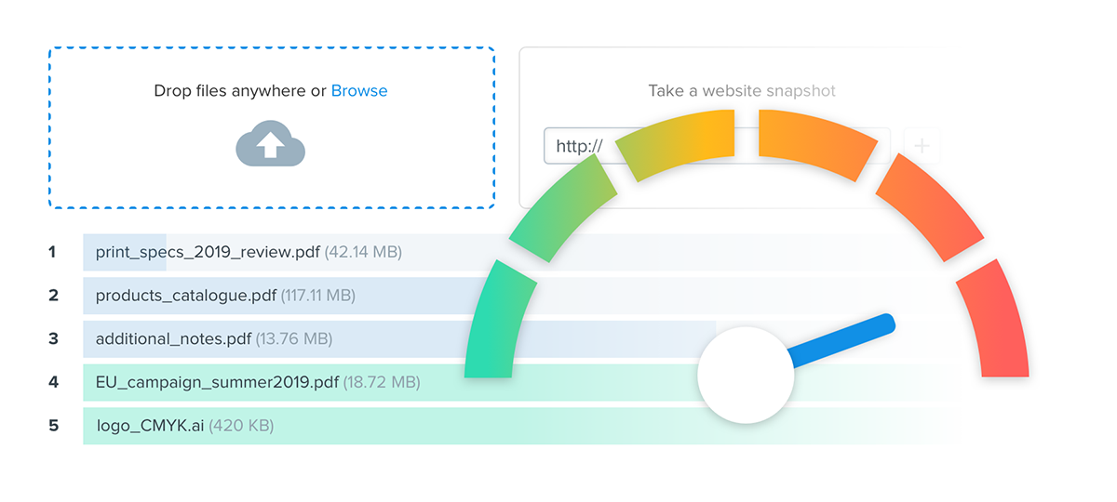Click the "Take a website snapshot" heading

coord(742,91)
